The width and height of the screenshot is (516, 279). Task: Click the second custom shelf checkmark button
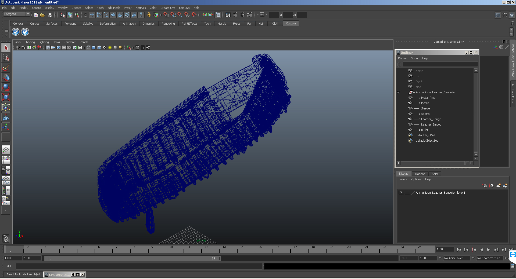coord(25,32)
